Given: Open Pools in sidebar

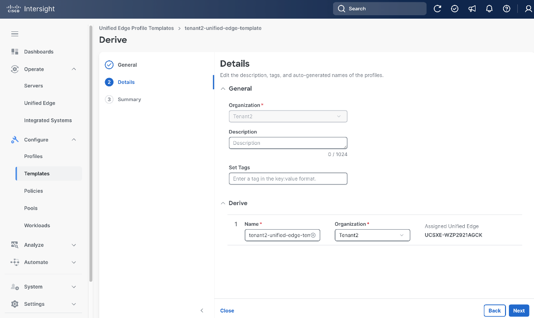Looking at the screenshot, I should coord(30,208).
